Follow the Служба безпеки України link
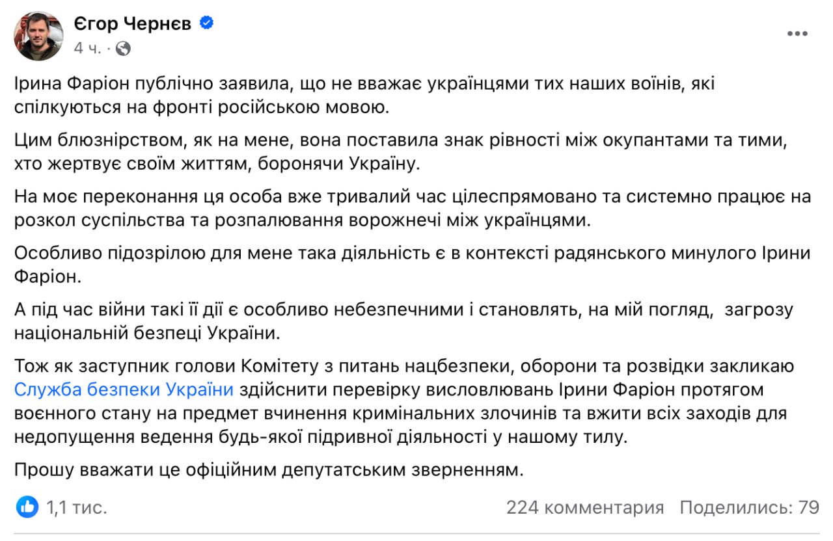Image resolution: width=833 pixels, height=541 pixels. 124,390
